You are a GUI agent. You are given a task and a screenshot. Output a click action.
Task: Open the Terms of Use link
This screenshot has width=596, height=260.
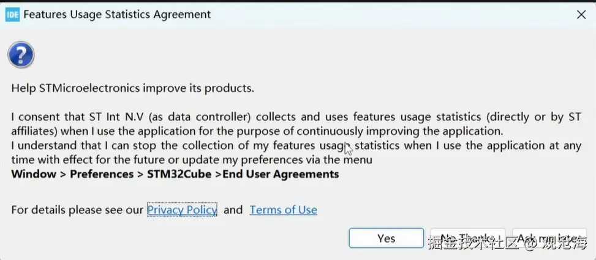pos(283,210)
